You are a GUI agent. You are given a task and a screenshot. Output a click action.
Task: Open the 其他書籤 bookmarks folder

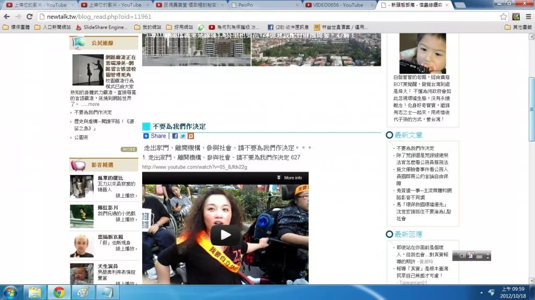(518, 27)
